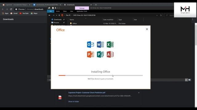This screenshot has height=110, width=197.
Task: Click the Publisher icon in the Office installer
Action: point(100,54)
